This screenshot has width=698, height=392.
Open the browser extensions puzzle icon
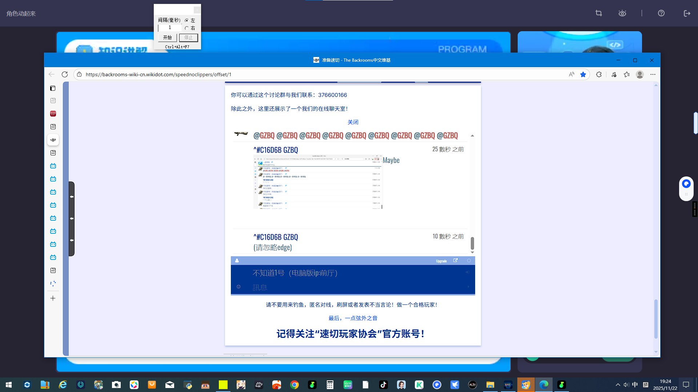599,74
